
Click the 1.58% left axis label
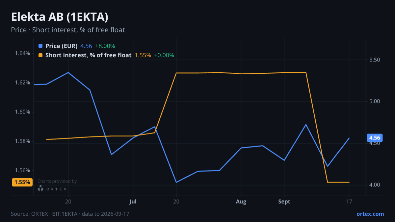(x=22, y=141)
